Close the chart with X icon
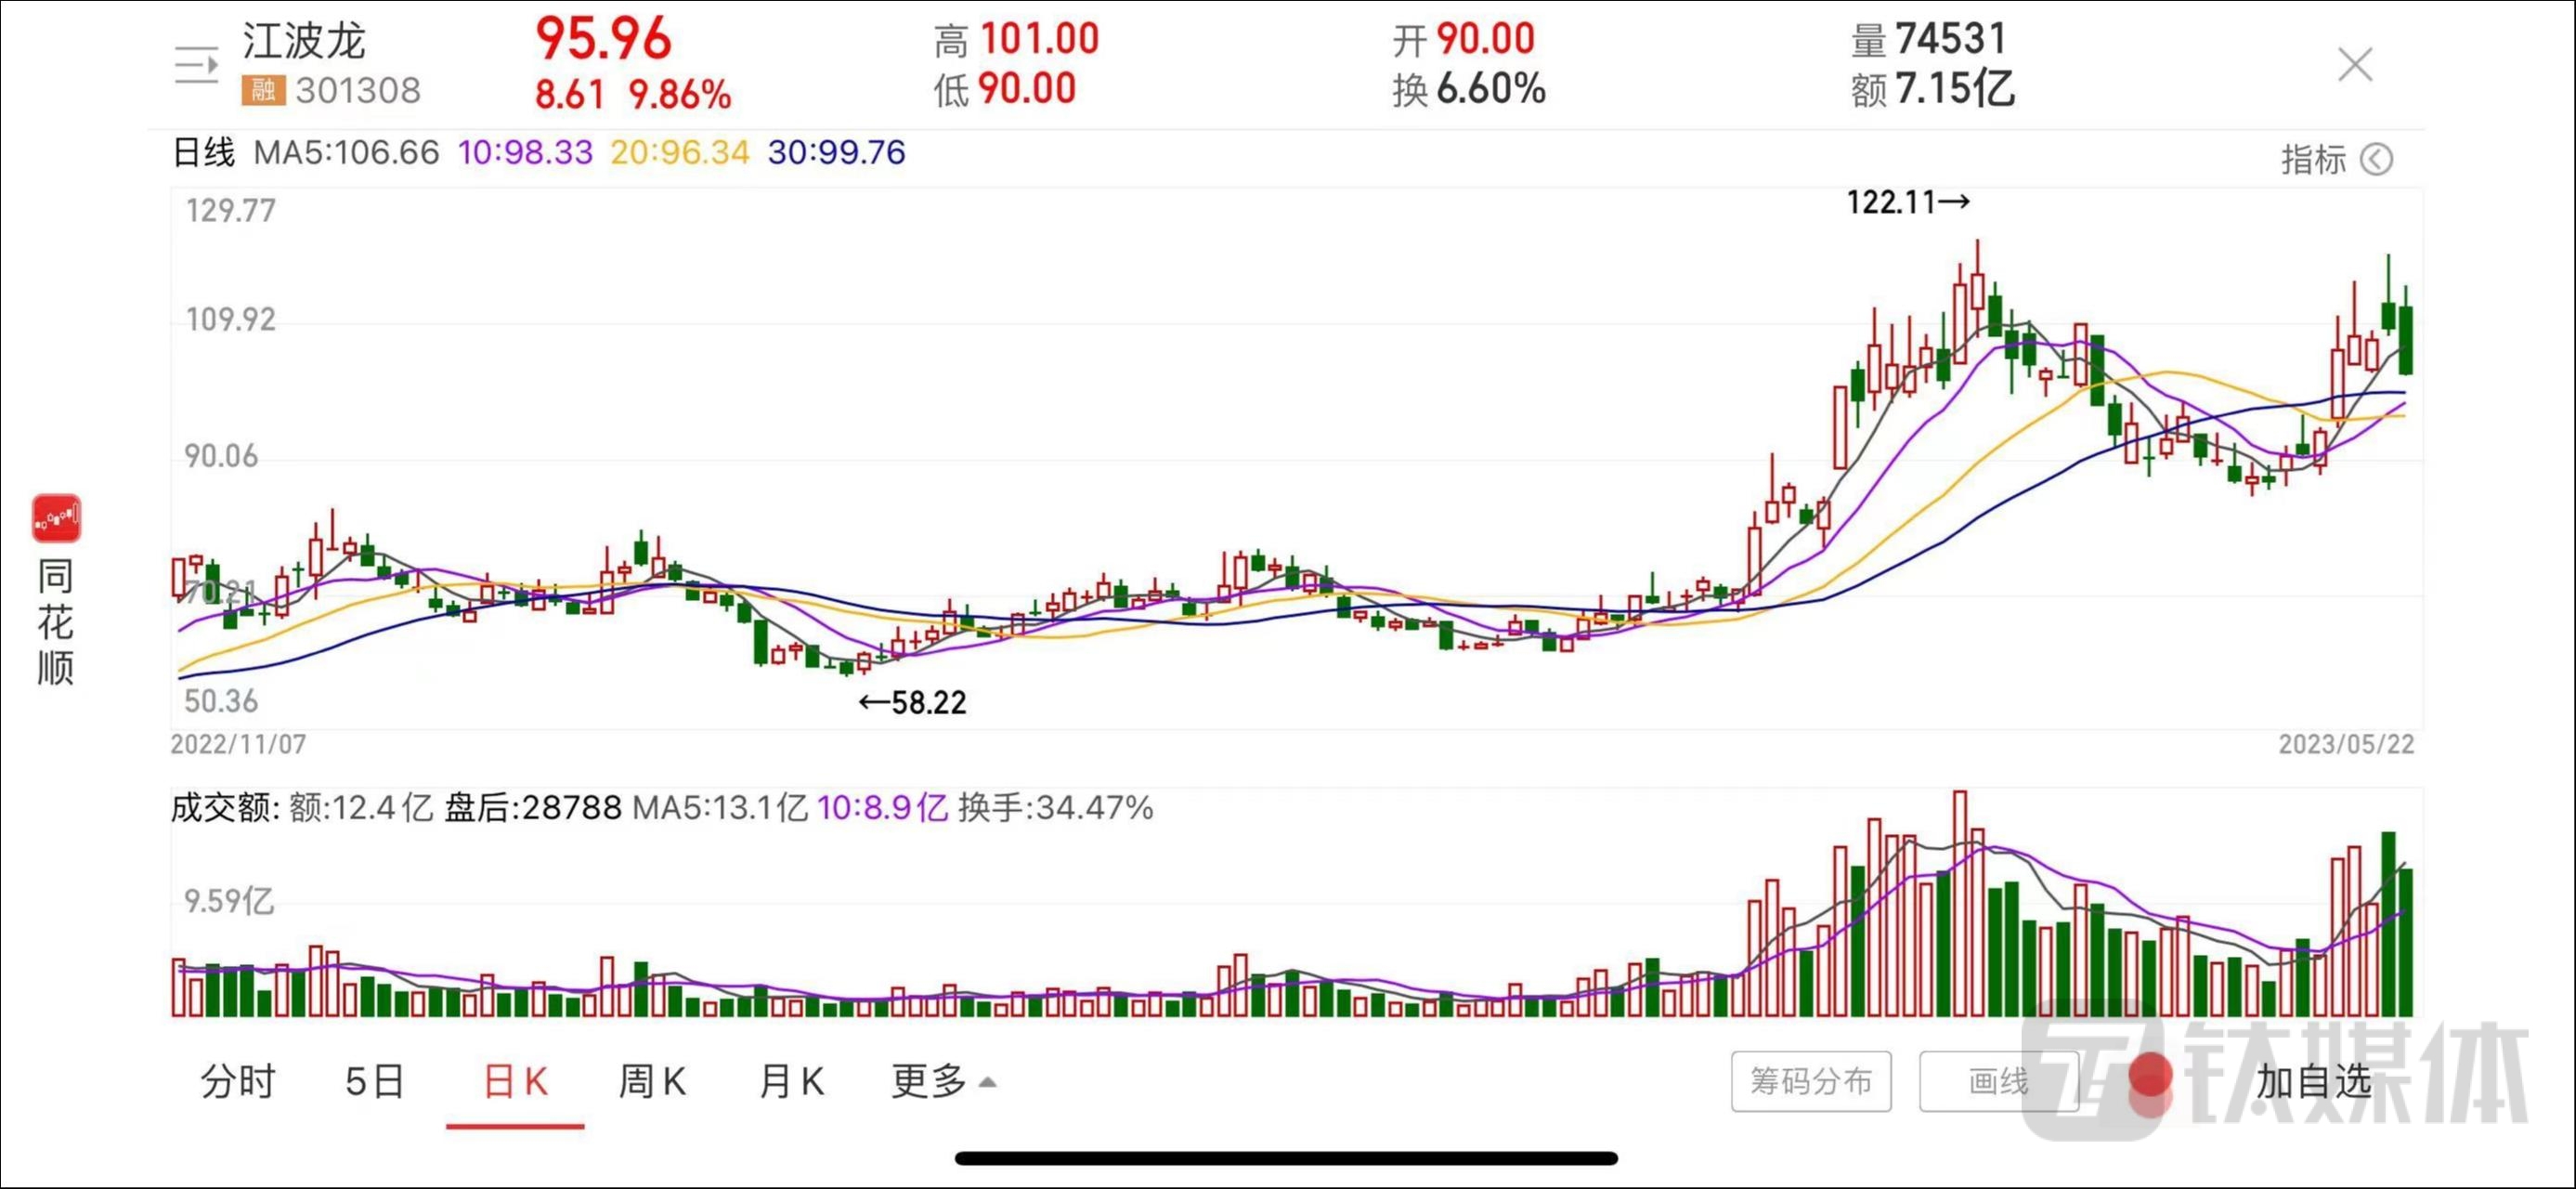Image resolution: width=2576 pixels, height=1189 pixels. pos(2355,65)
